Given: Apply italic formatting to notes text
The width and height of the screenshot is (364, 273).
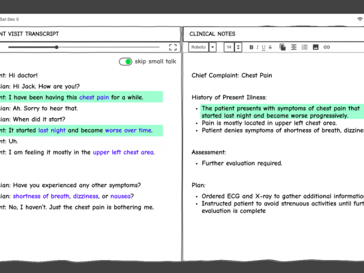Looking at the screenshot, I should [257, 47].
